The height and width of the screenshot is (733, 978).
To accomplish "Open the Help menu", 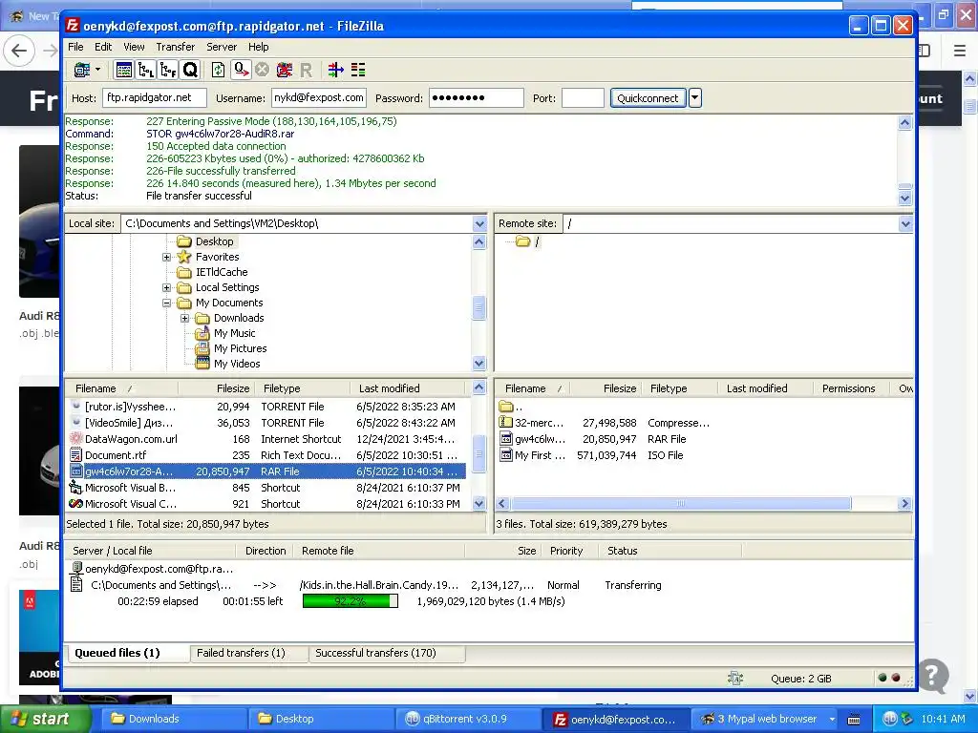I will coord(258,47).
